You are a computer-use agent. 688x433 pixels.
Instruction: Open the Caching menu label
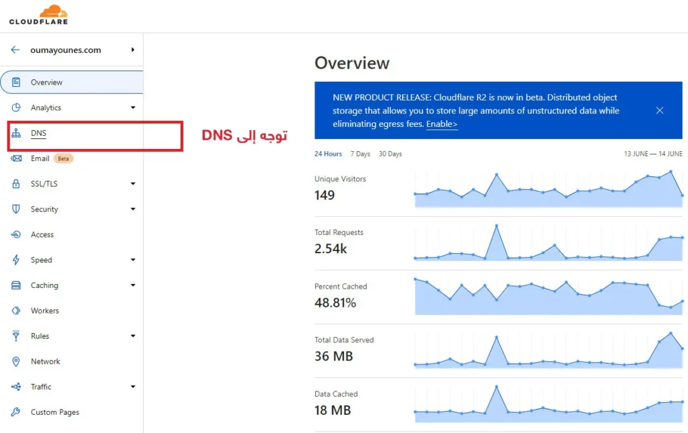click(44, 285)
